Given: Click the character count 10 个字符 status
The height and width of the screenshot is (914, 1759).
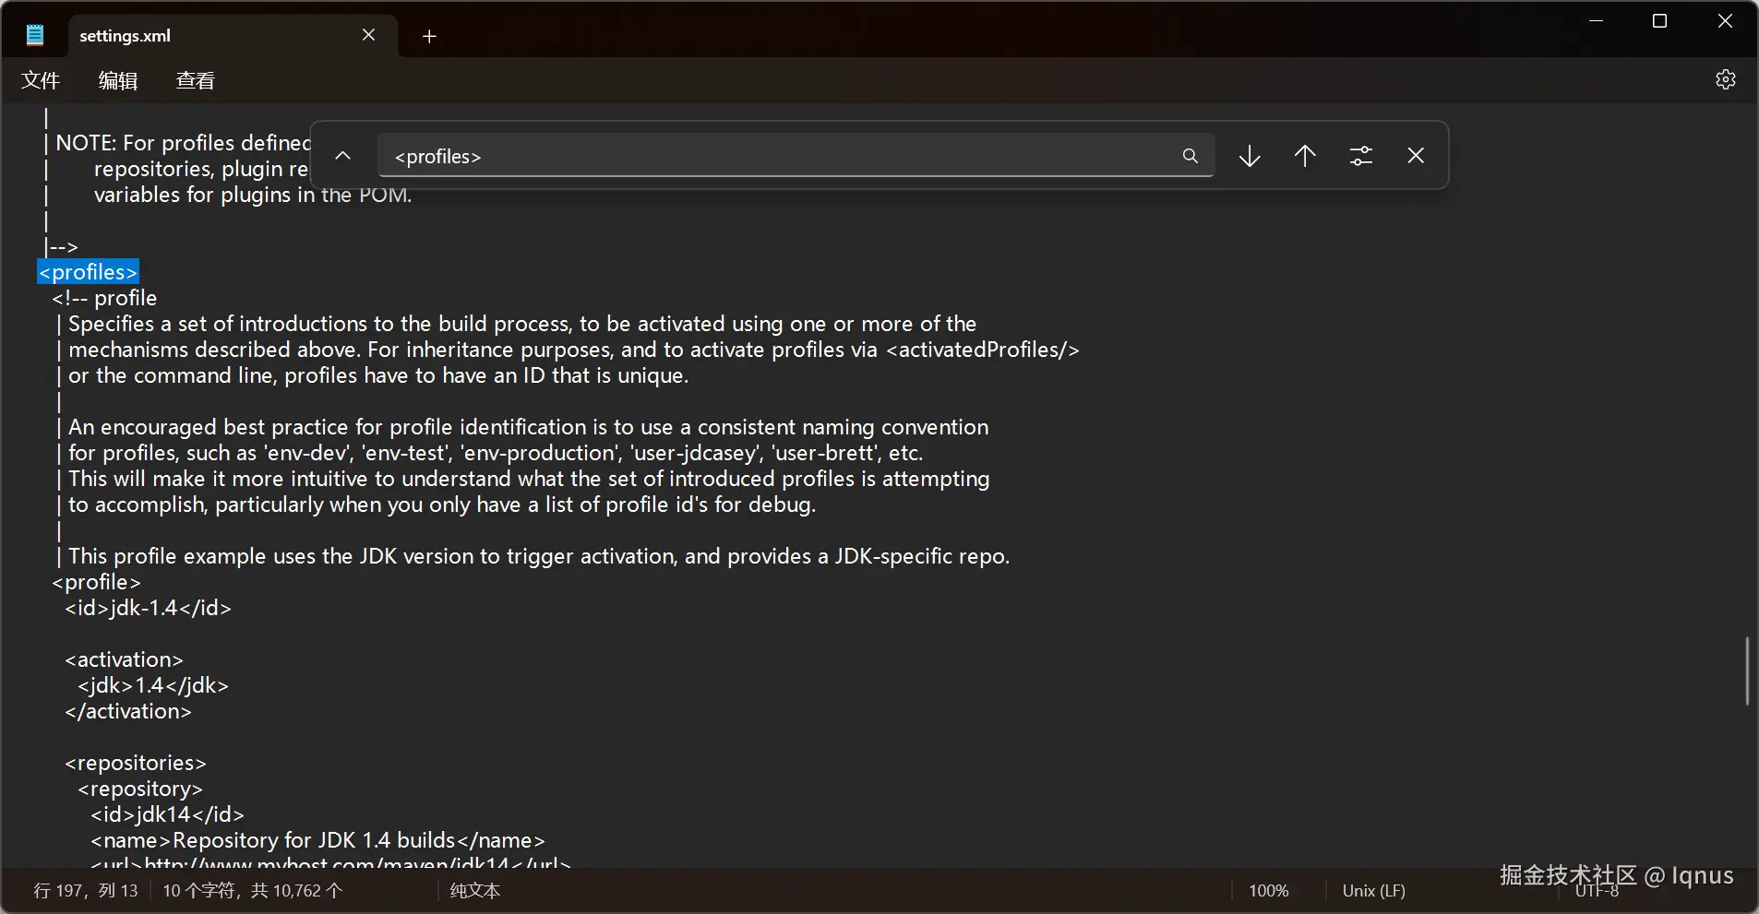Looking at the screenshot, I should click(253, 891).
